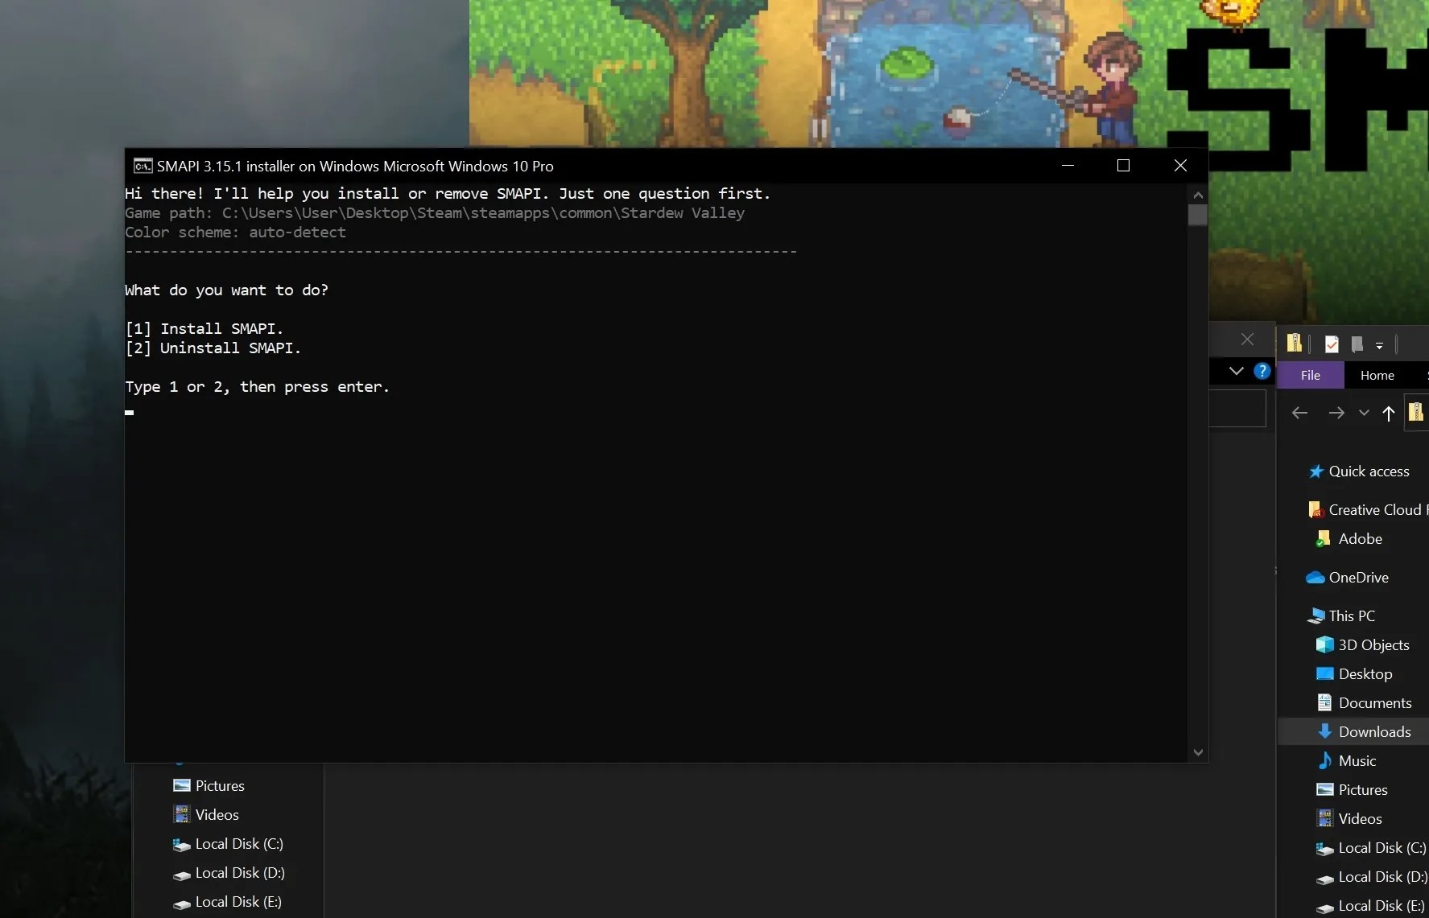1429x918 pixels.
Task: Click the installer console scroll-up arrow
Action: click(x=1198, y=194)
